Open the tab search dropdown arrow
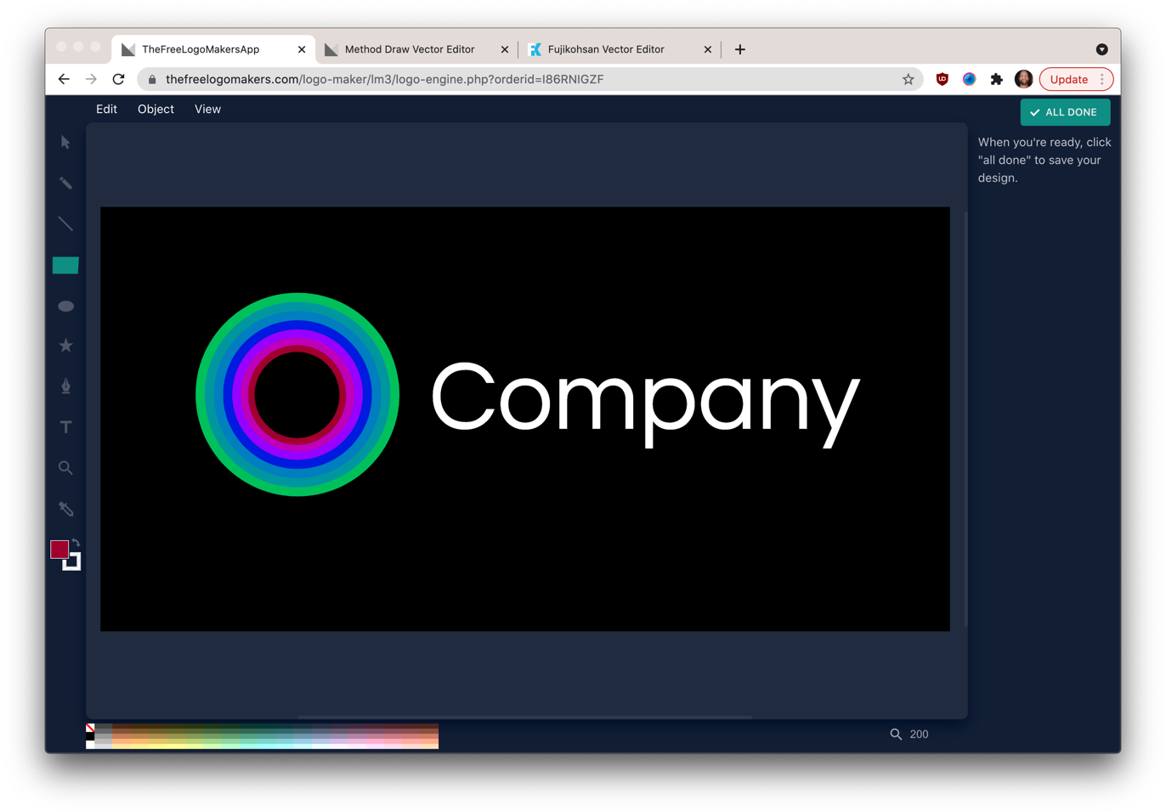The height and width of the screenshot is (812, 1166). [1102, 49]
